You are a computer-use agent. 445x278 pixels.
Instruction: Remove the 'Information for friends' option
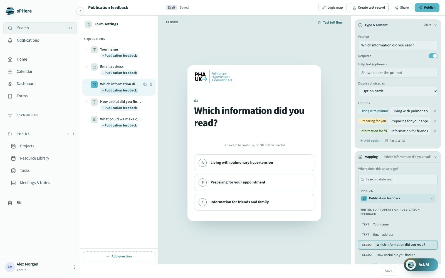435,131
